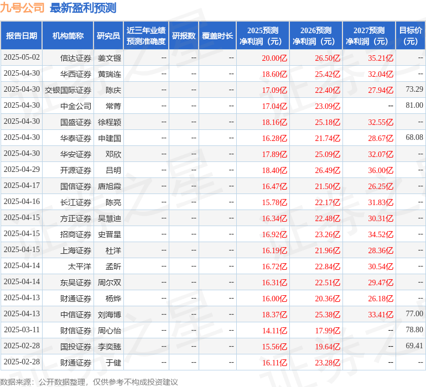The image size is (426, 387).
Task: Click the 九号公司 title link
Action: click(x=23, y=8)
